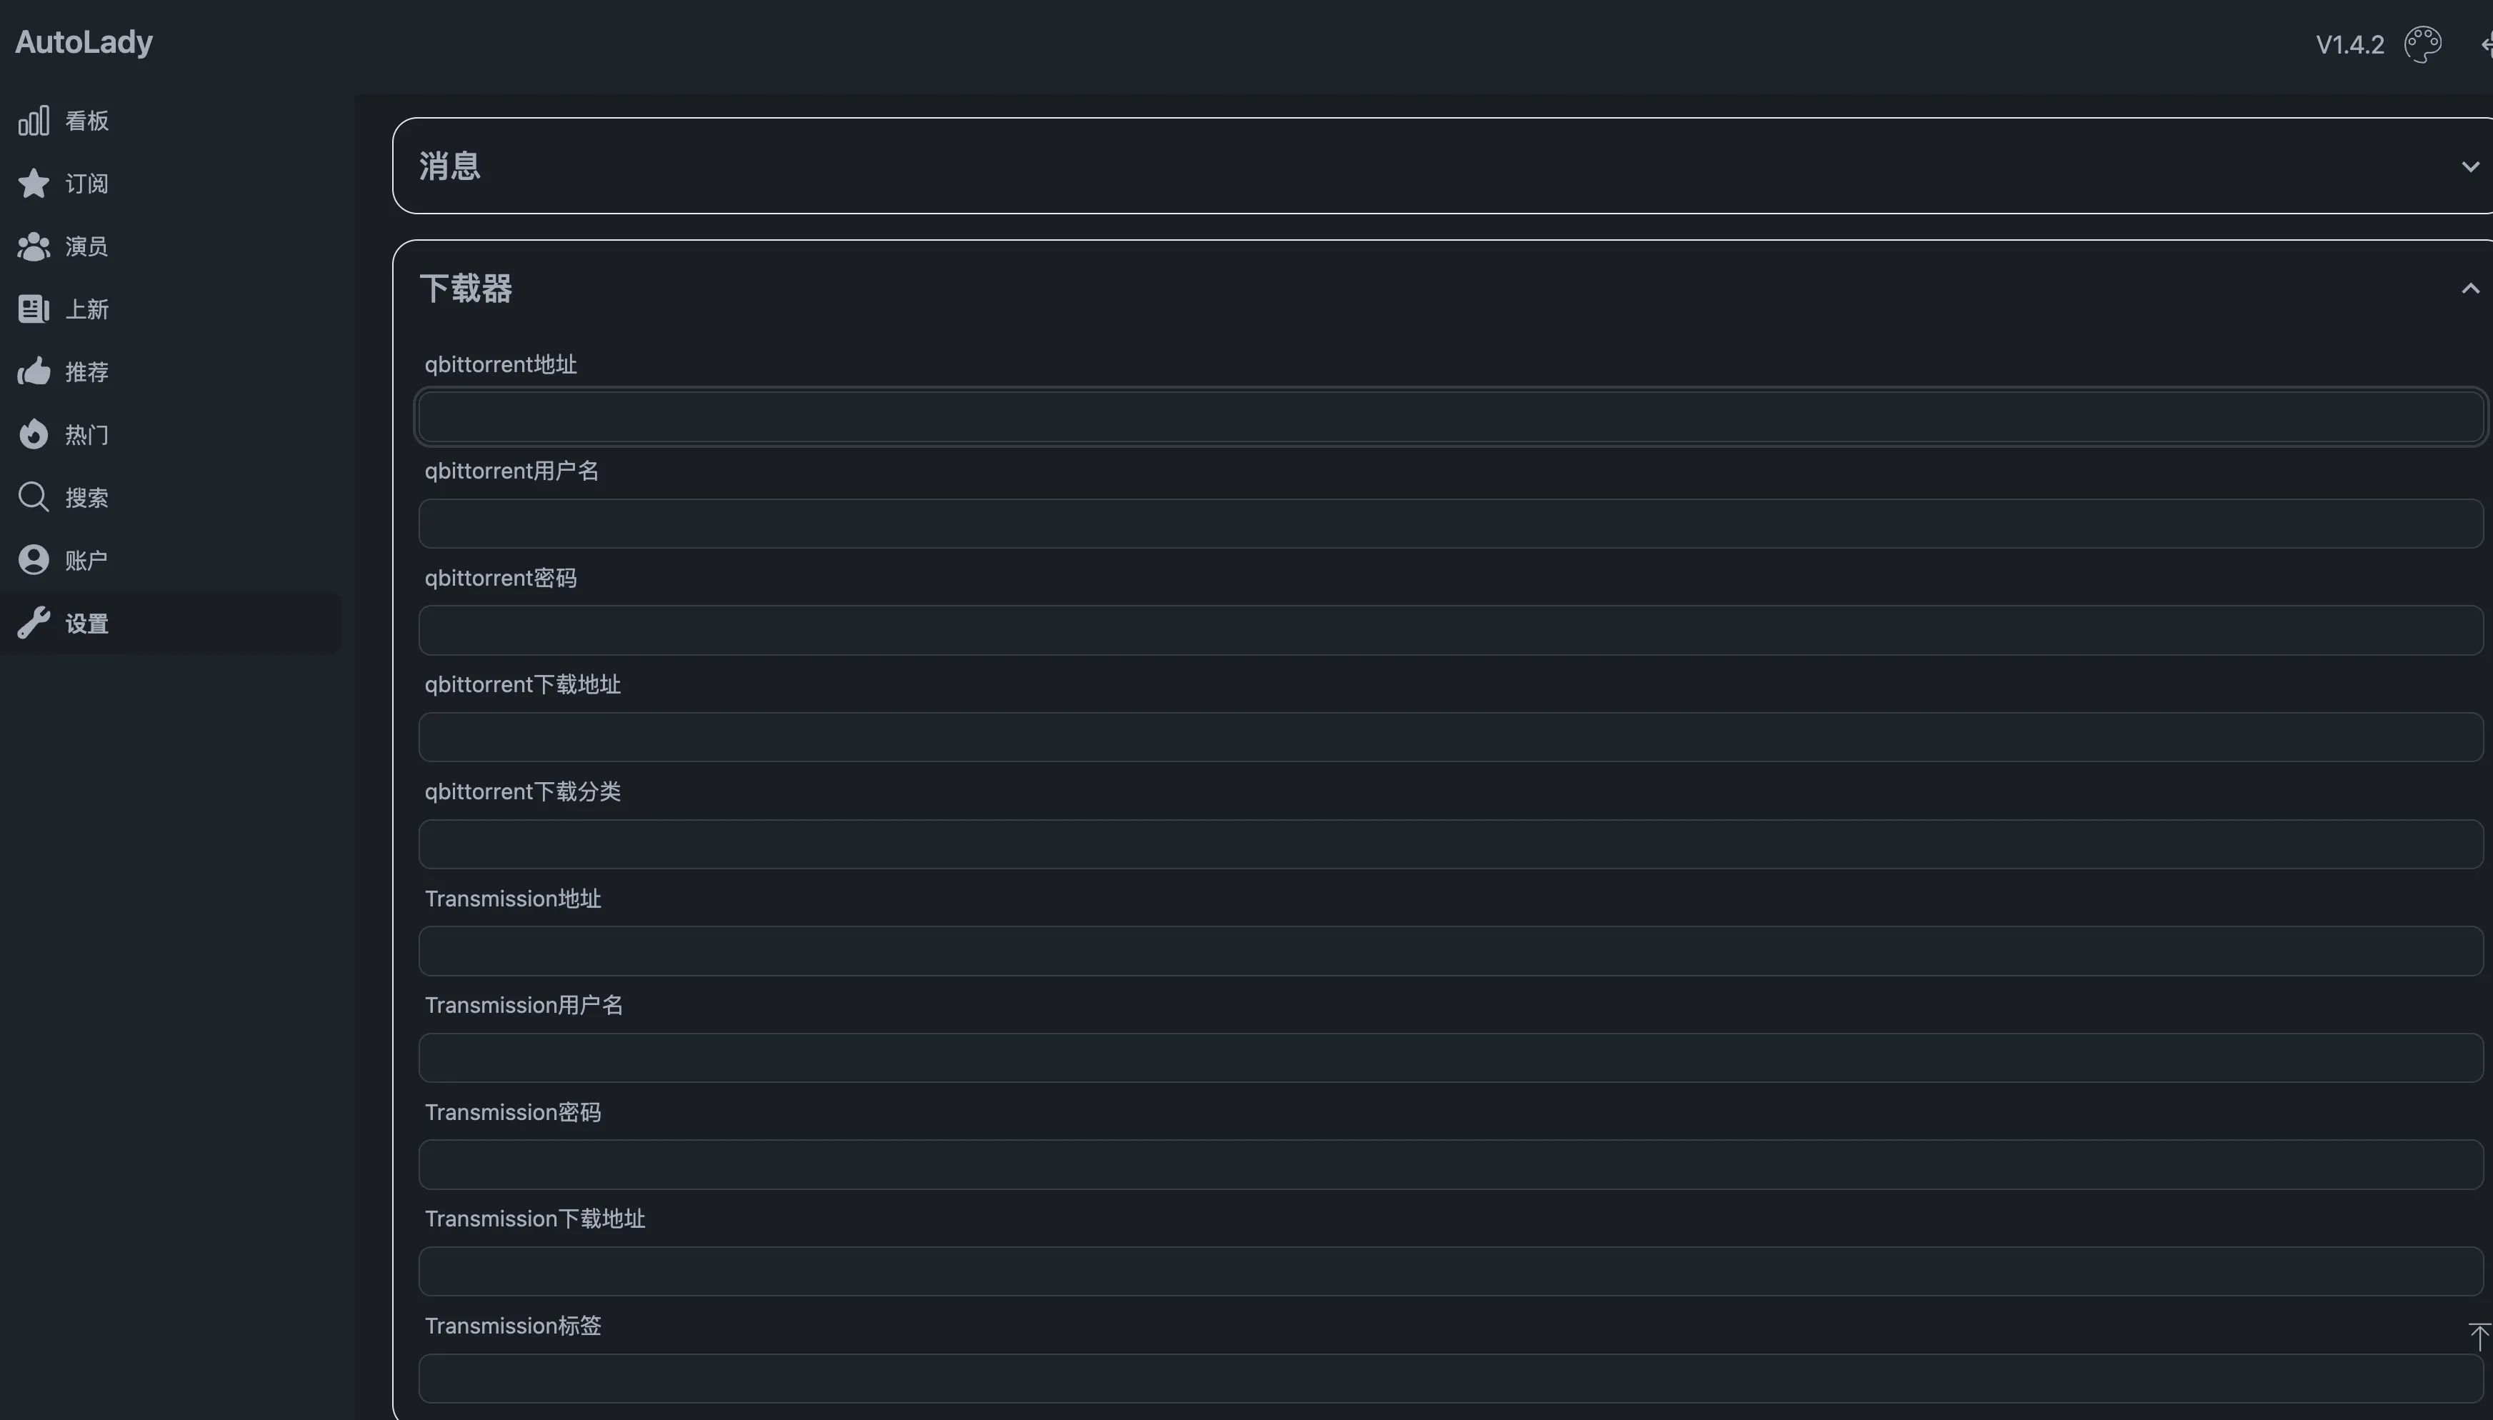The width and height of the screenshot is (2493, 1420).
Task: Click the scroll-to-top arrow icon
Action: coord(2479,1336)
